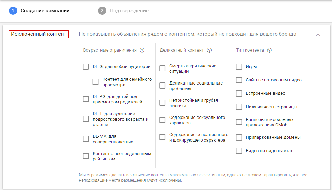Image resolution: width=332 pixels, height=190 pixels.
Task: Enable DL-G: для любой аудитории checkbox
Action: (x=86, y=67)
